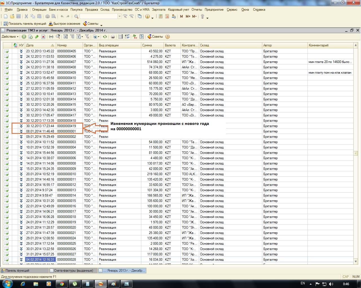The image size is (361, 288).
Task: Click the Find in list magnifier icon
Action: 58,37
